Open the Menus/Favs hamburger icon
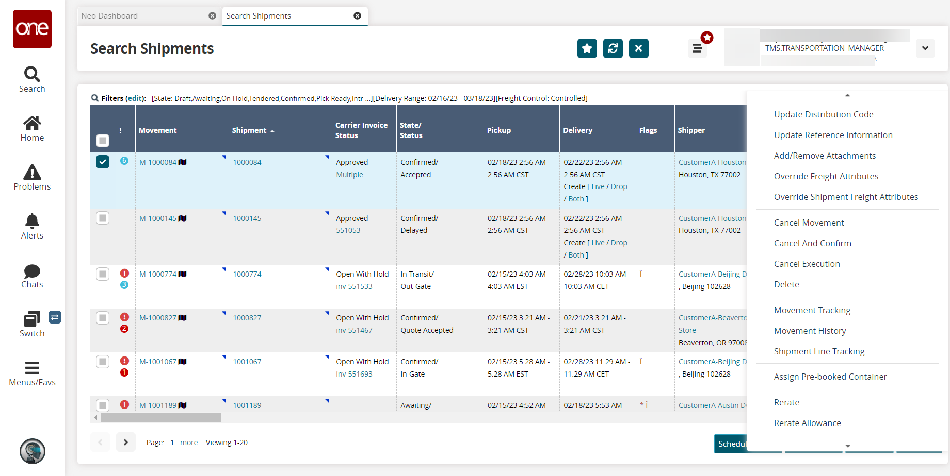Screen dimensions: 950x476 pos(32,368)
